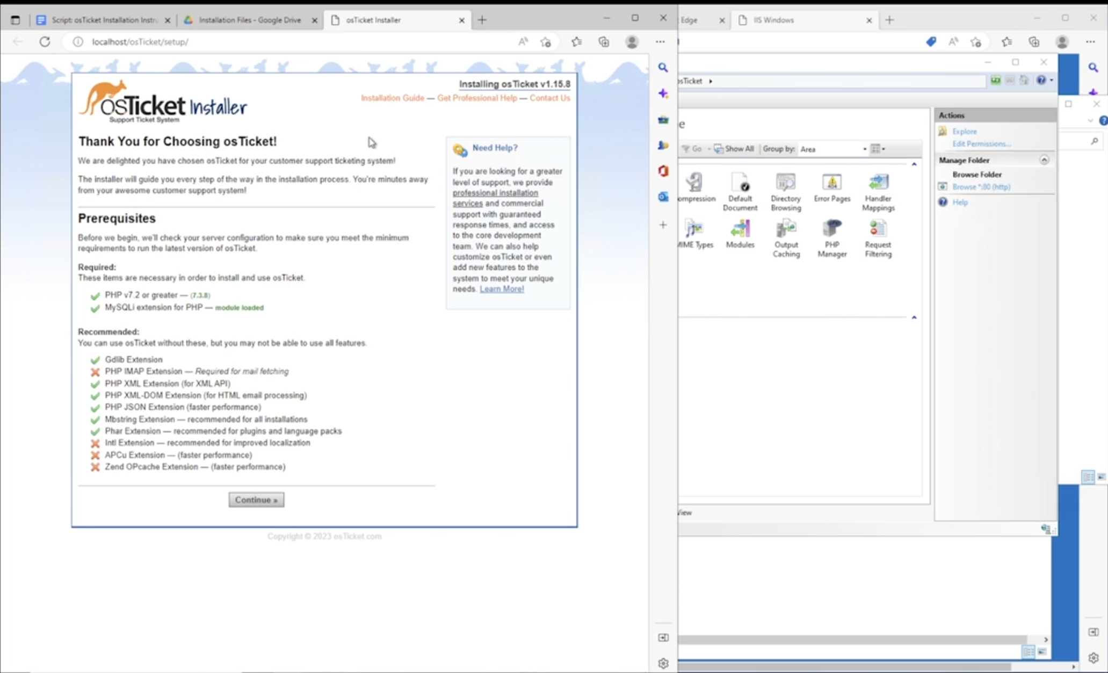Collapse the Manage Folder section
Screen dimensions: 1108x673
[1044, 160]
